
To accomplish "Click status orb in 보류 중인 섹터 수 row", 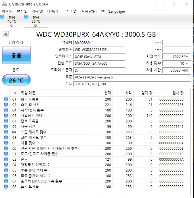I will coord(6,170).
